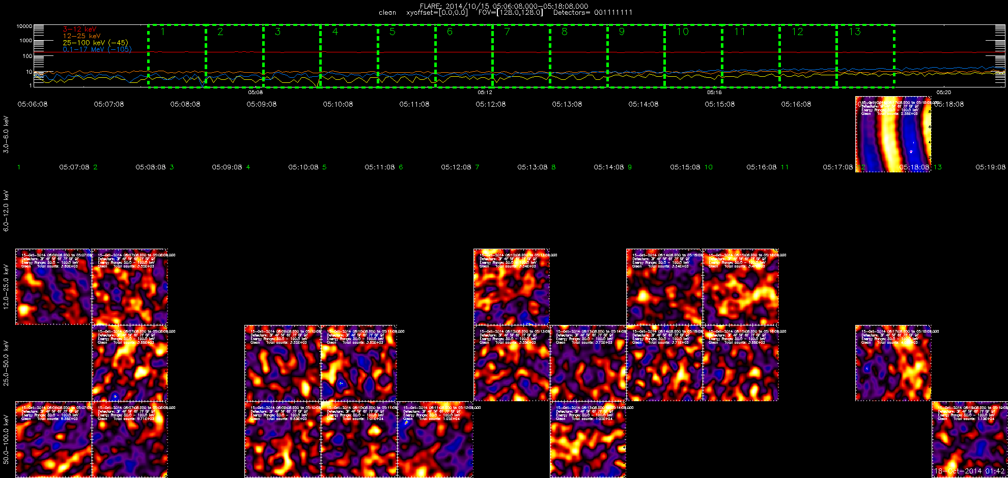Open the 25–50 keV image starting 05:07:08
1008x478 pixels.
pos(130,363)
